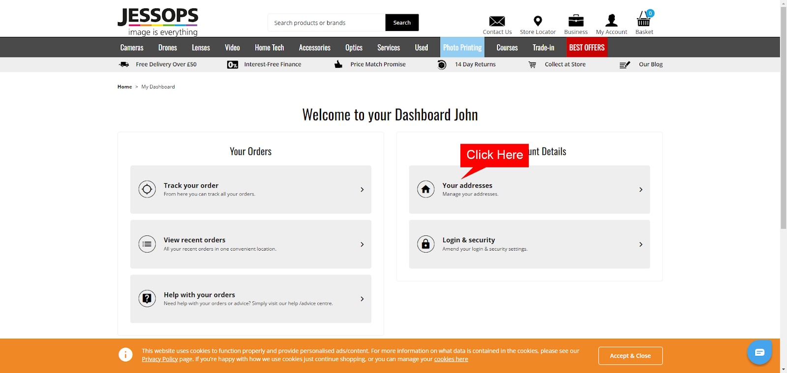This screenshot has width=787, height=373.
Task: Click the 0% finance icon
Action: click(x=233, y=64)
